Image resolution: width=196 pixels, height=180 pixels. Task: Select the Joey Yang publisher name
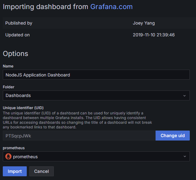point(144,23)
